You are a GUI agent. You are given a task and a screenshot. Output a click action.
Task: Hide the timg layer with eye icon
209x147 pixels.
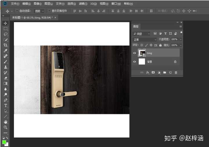pyautogui.click(x=134, y=53)
